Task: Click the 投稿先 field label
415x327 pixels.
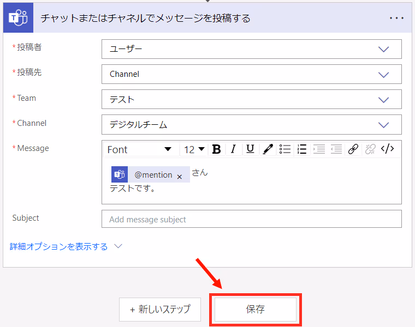Action: tap(29, 72)
